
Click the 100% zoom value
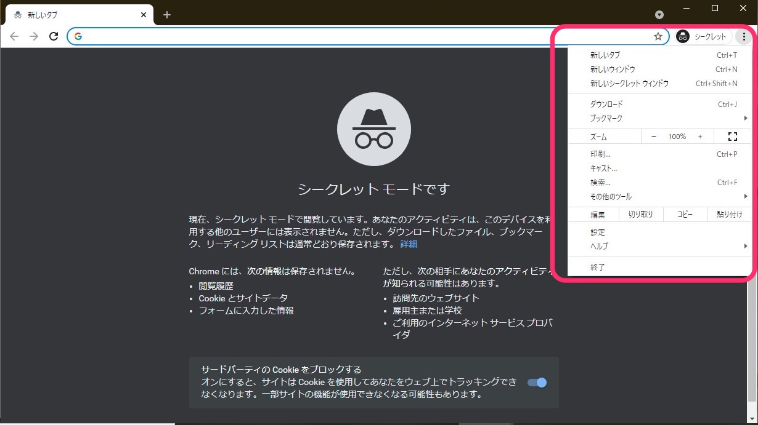(677, 137)
